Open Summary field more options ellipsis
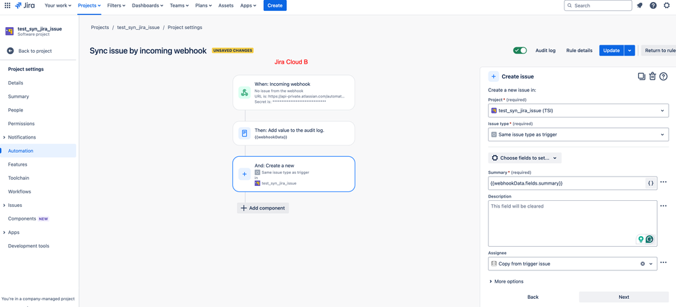This screenshot has width=676, height=307. point(664,182)
